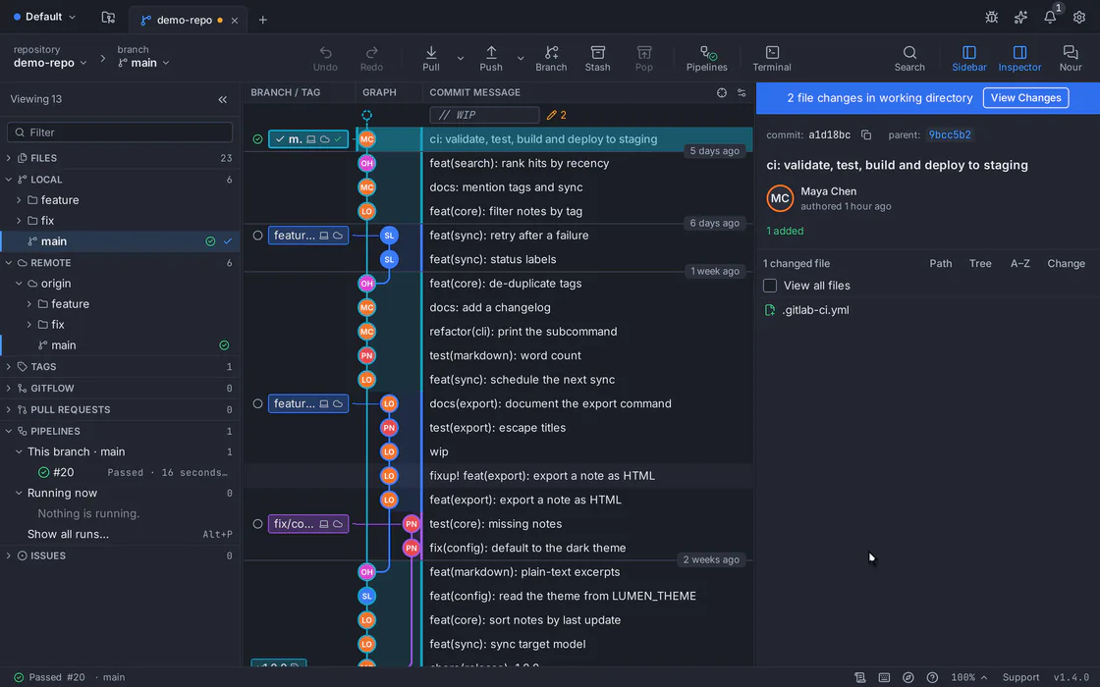
Task: Click the radio circle next to the fix/co... branch
Action: click(257, 524)
